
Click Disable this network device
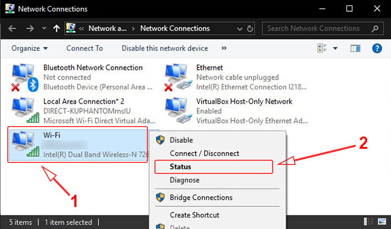click(x=165, y=48)
